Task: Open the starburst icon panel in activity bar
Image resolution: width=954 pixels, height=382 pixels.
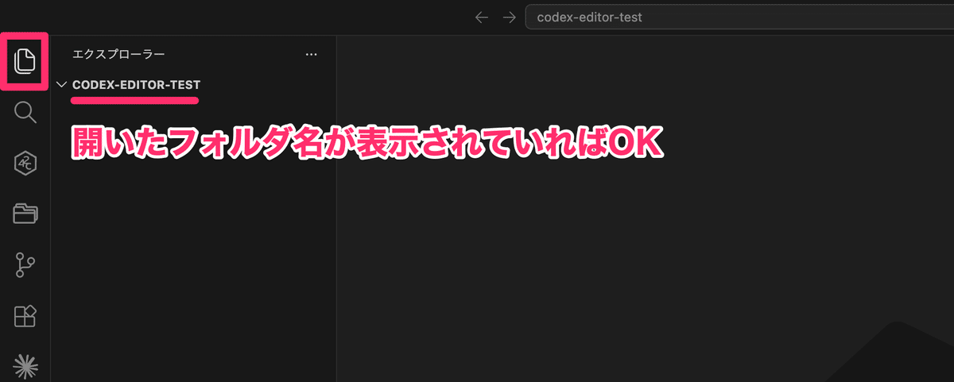Action: 25,365
